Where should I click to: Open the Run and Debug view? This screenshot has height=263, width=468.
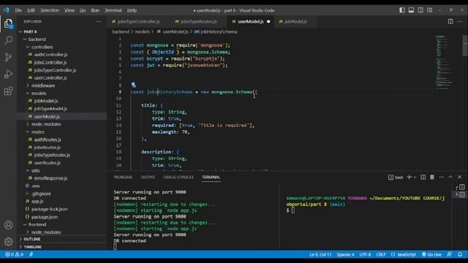coord(8,74)
